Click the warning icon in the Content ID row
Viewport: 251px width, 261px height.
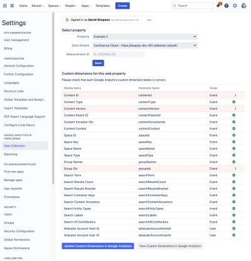coord(235,95)
